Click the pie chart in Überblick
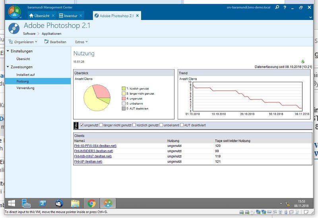Screen dimensions: 318x218 [97, 97]
